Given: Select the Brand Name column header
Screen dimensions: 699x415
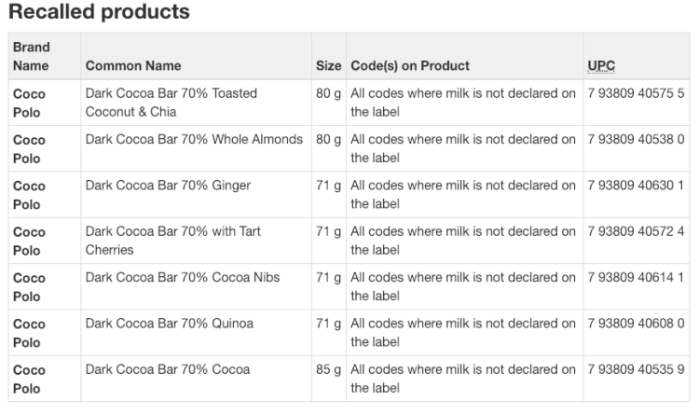Looking at the screenshot, I should click(31, 56).
